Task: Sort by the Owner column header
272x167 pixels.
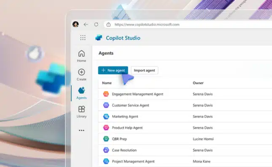Action: pos(198,83)
